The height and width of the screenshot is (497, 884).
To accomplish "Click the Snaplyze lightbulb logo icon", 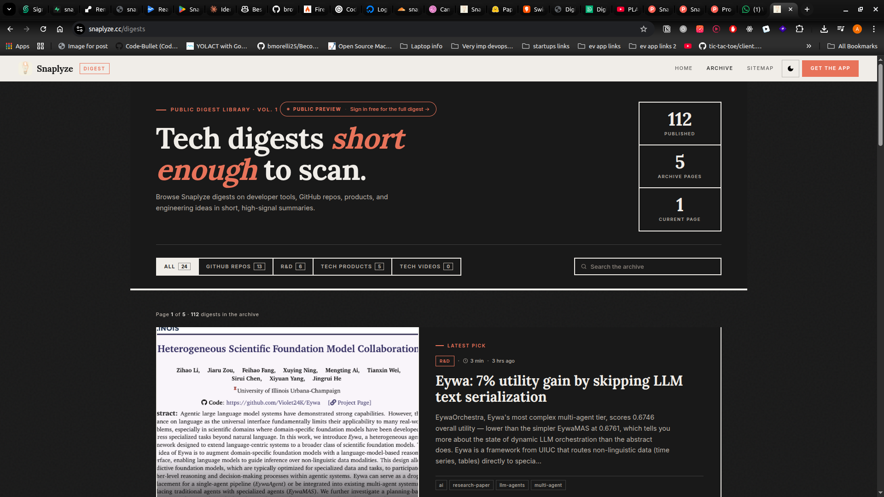I will (25, 69).
